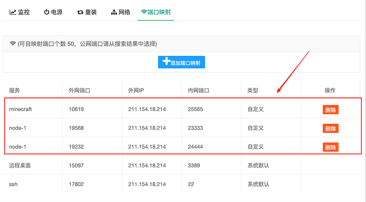Click the 外网IP column header
The image size is (366, 202).
136,90
